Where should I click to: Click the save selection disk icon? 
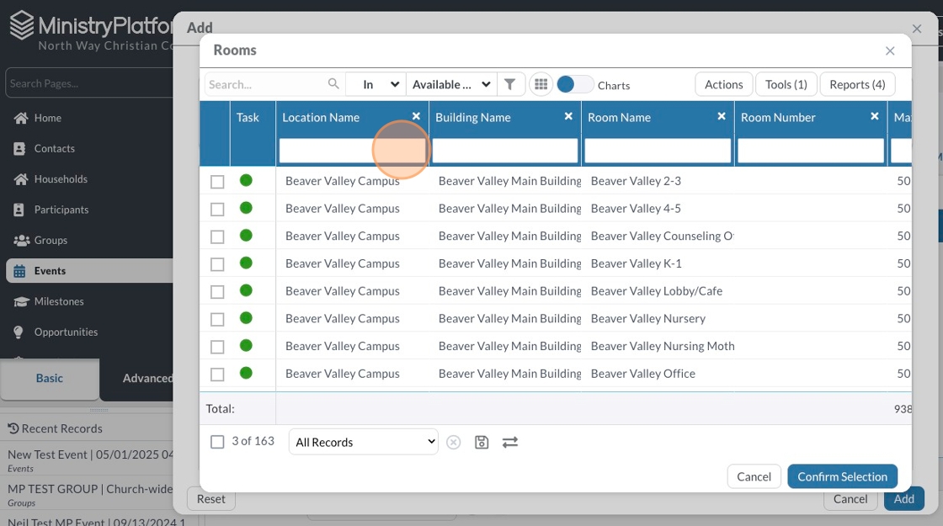click(x=482, y=443)
